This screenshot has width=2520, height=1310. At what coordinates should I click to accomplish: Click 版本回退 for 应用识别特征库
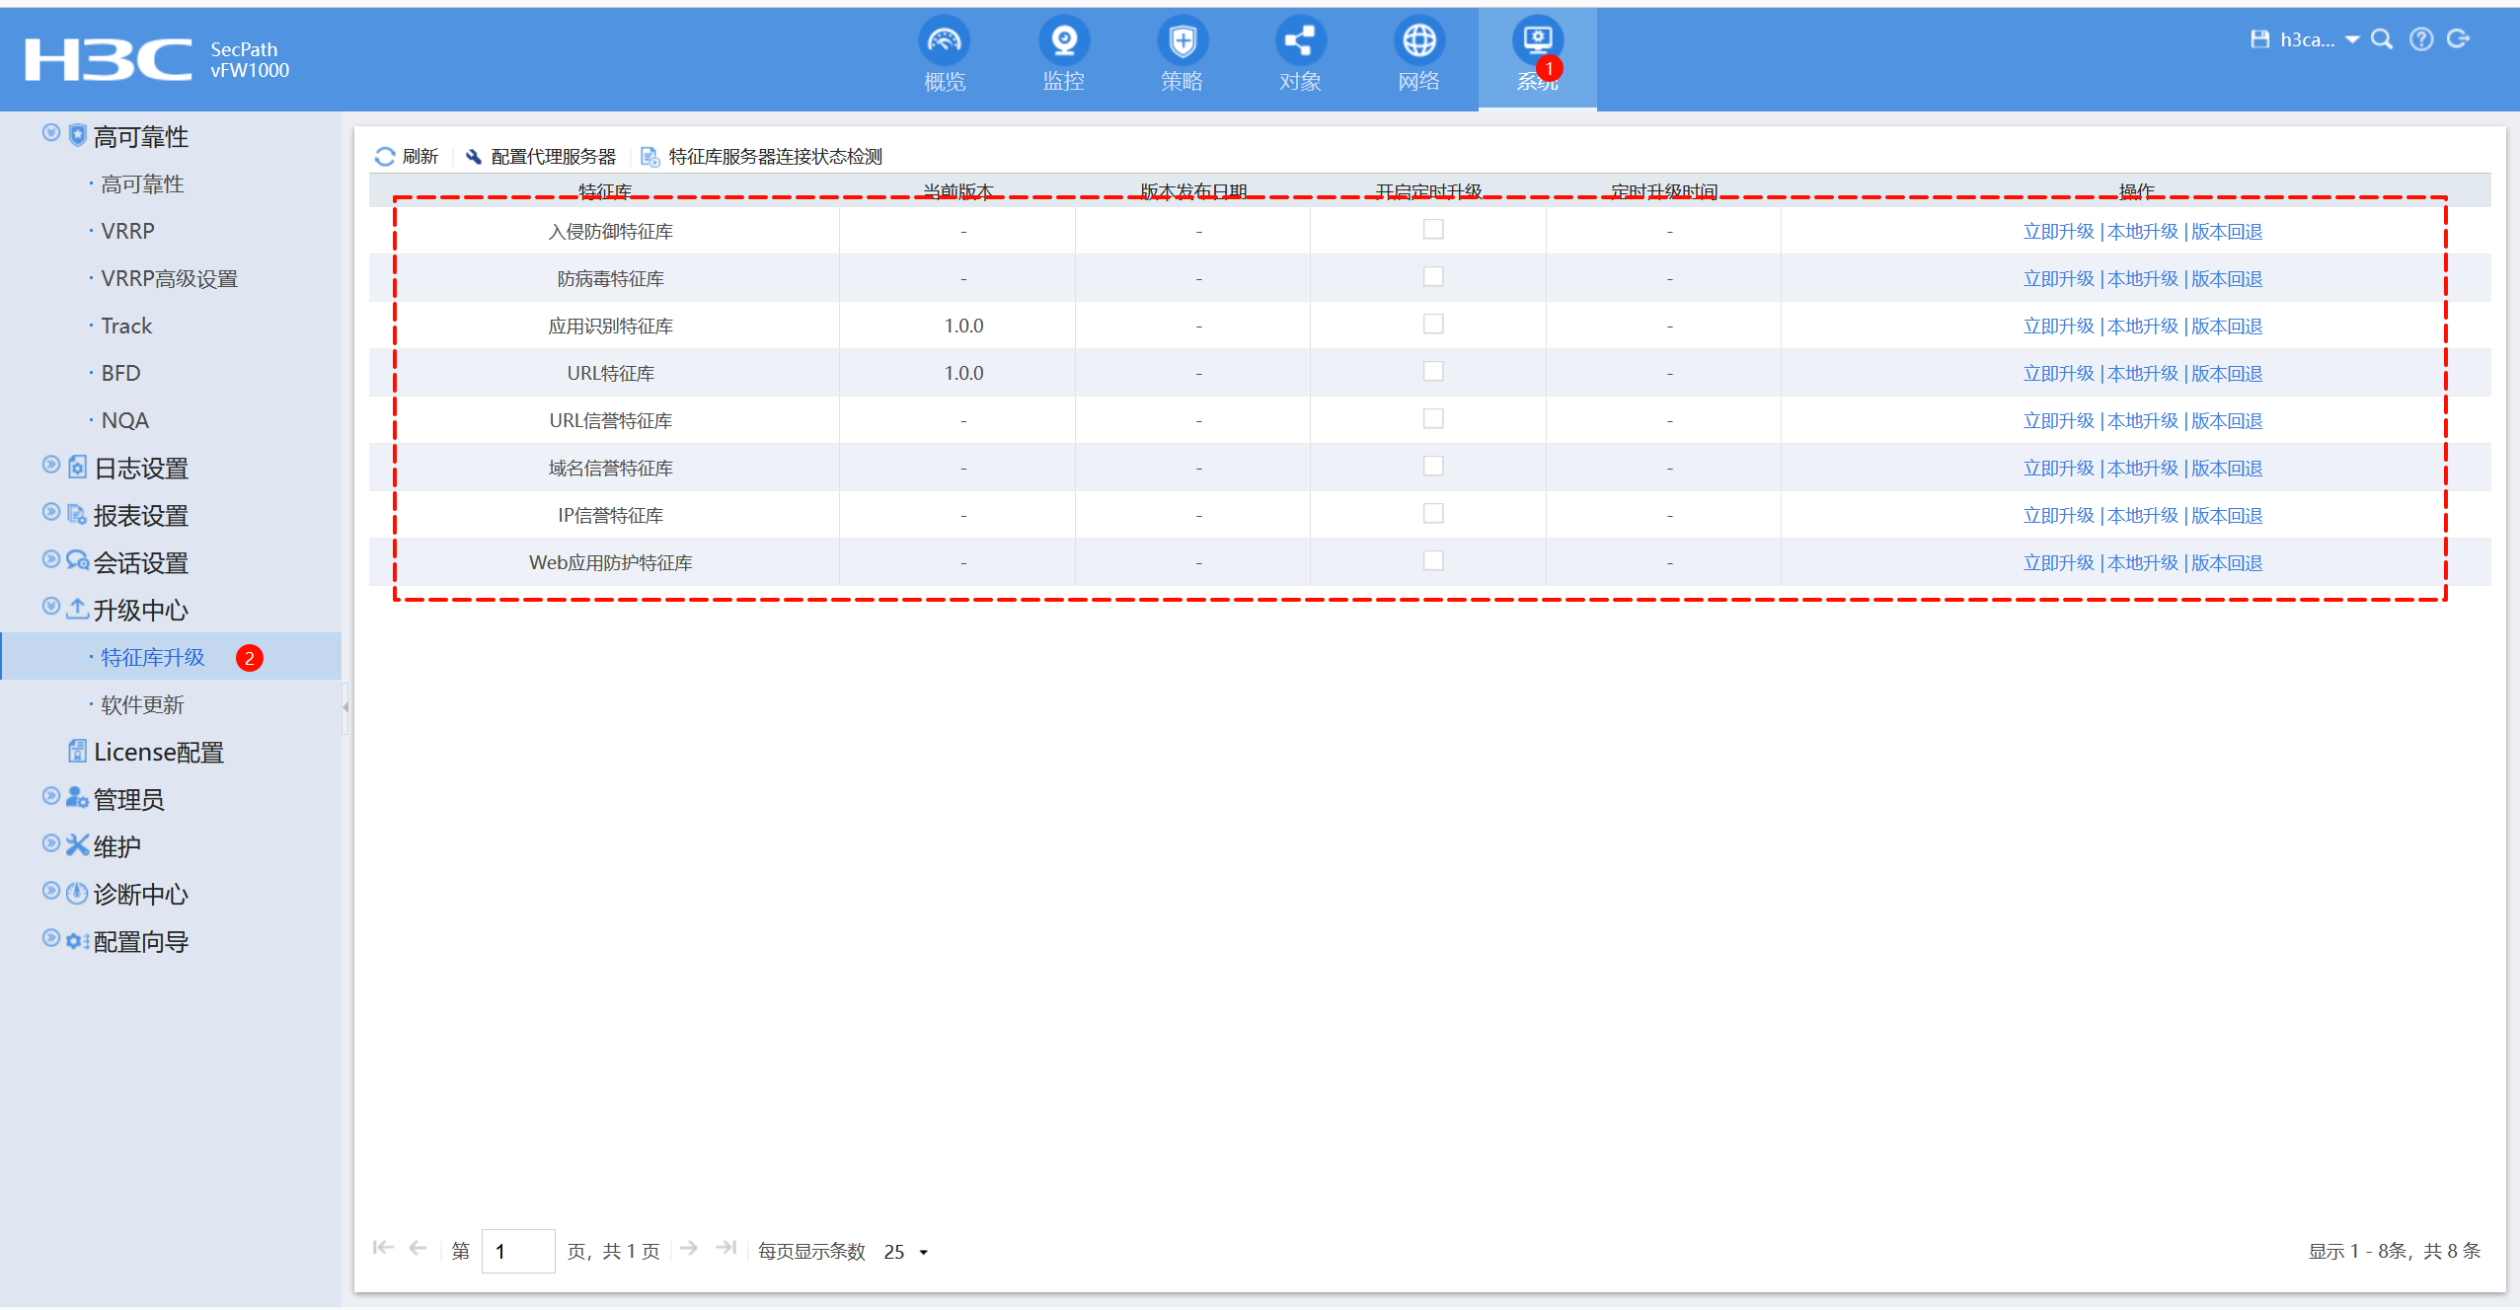tap(2227, 327)
